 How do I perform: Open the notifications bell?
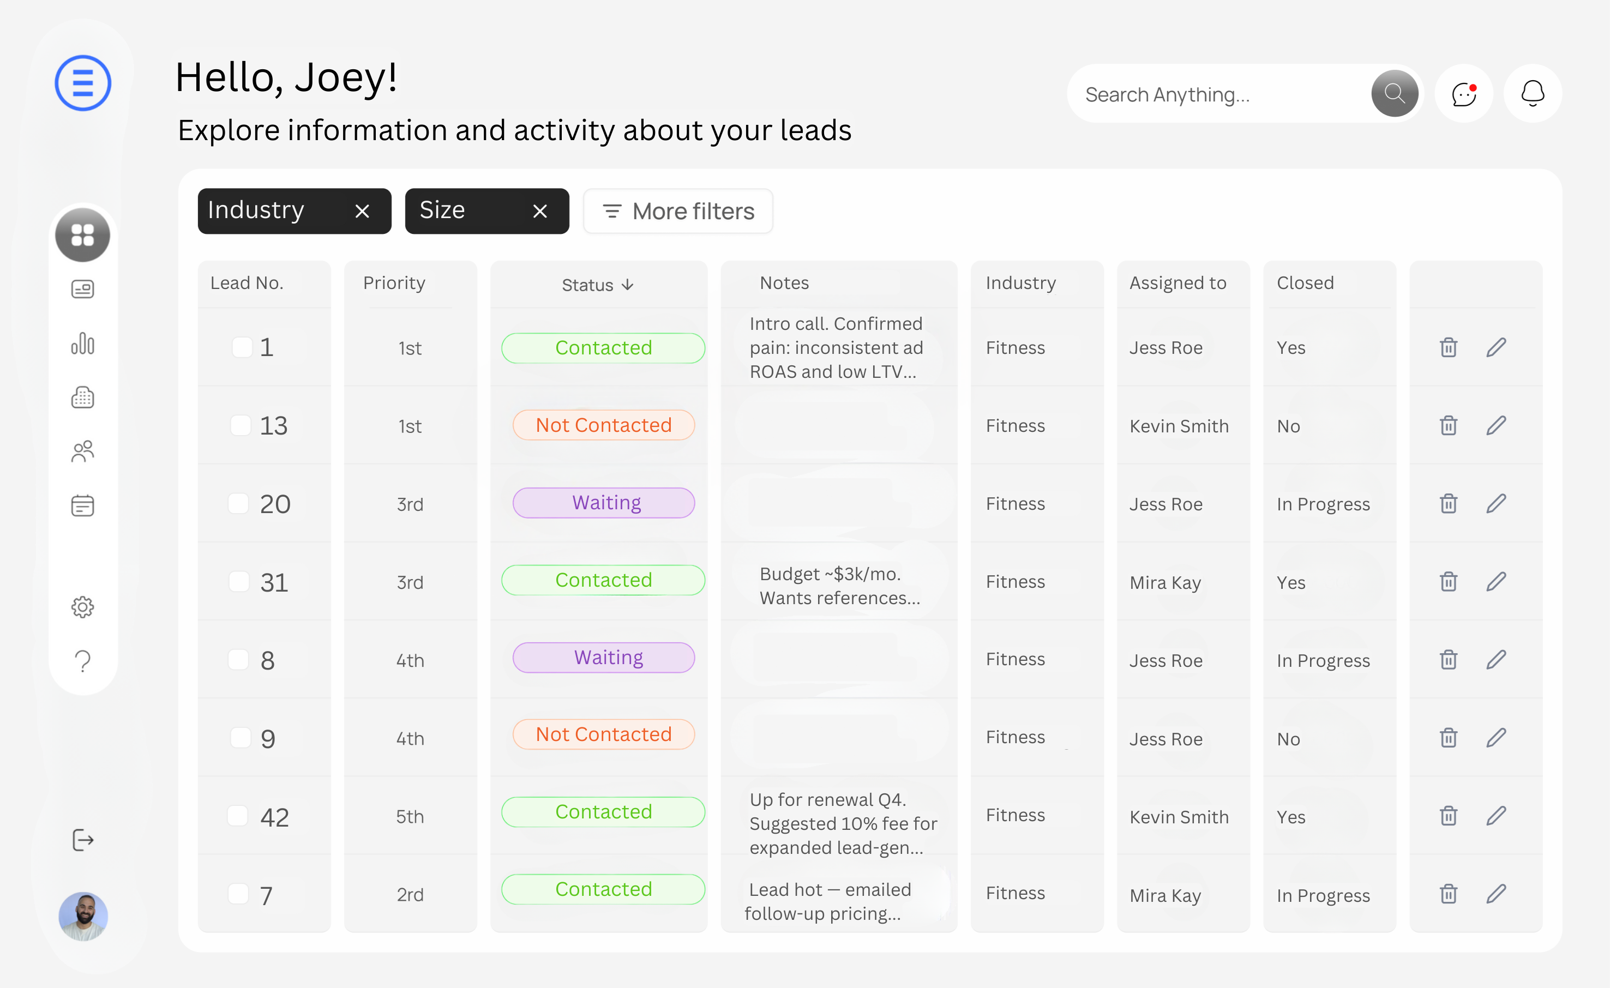point(1532,93)
